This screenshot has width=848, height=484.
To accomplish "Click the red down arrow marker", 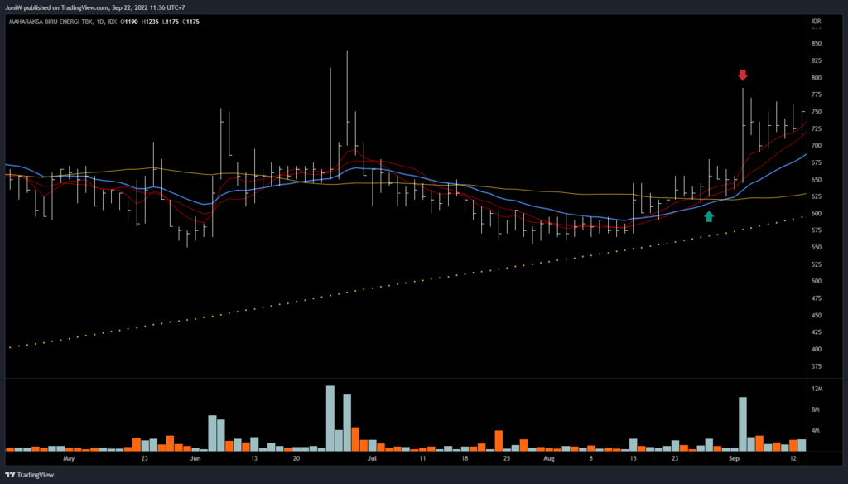I will point(743,75).
